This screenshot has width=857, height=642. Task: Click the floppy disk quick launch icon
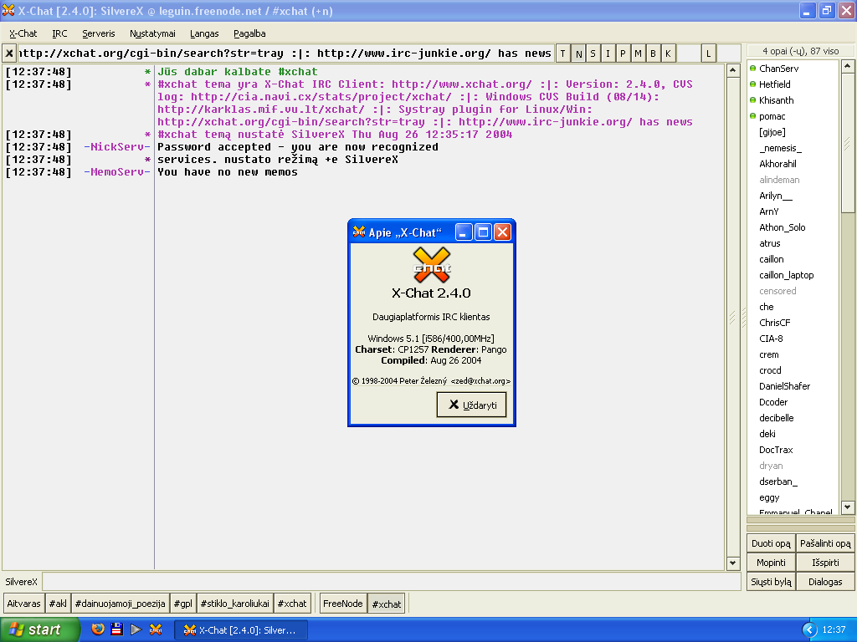click(116, 629)
